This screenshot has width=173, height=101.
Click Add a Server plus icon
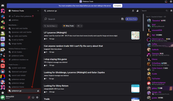pos(3,93)
